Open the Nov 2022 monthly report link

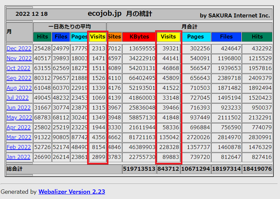click(x=19, y=58)
